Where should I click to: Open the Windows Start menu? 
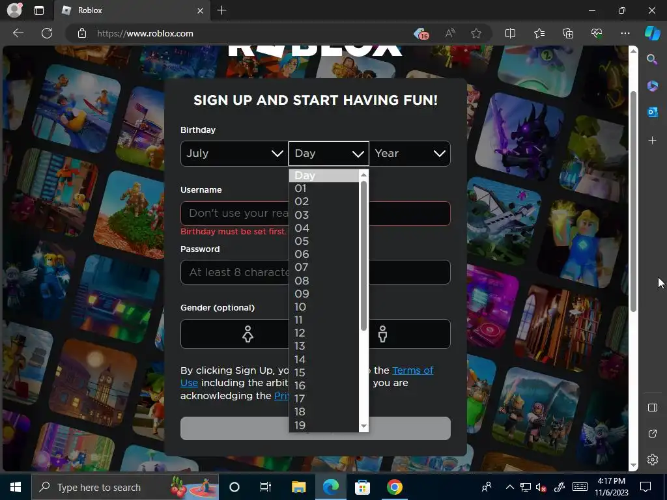tap(16, 487)
